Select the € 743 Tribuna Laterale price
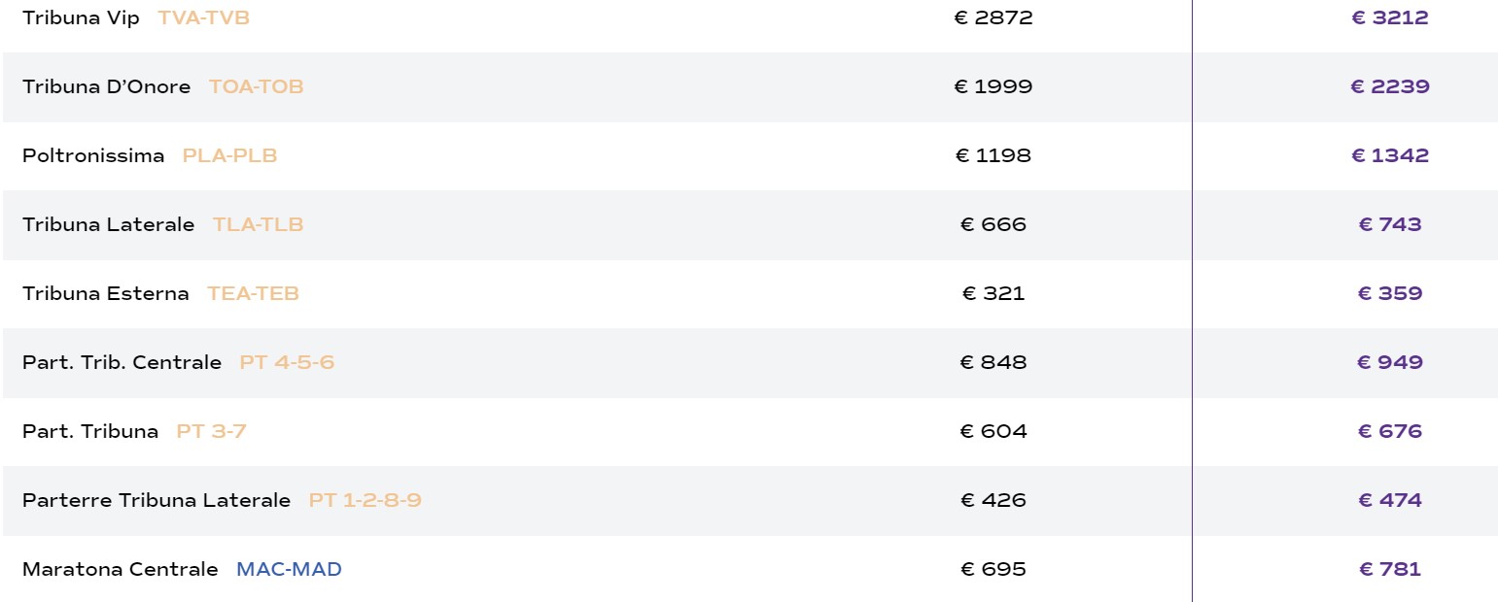Image resolution: width=1498 pixels, height=602 pixels. tap(1389, 225)
